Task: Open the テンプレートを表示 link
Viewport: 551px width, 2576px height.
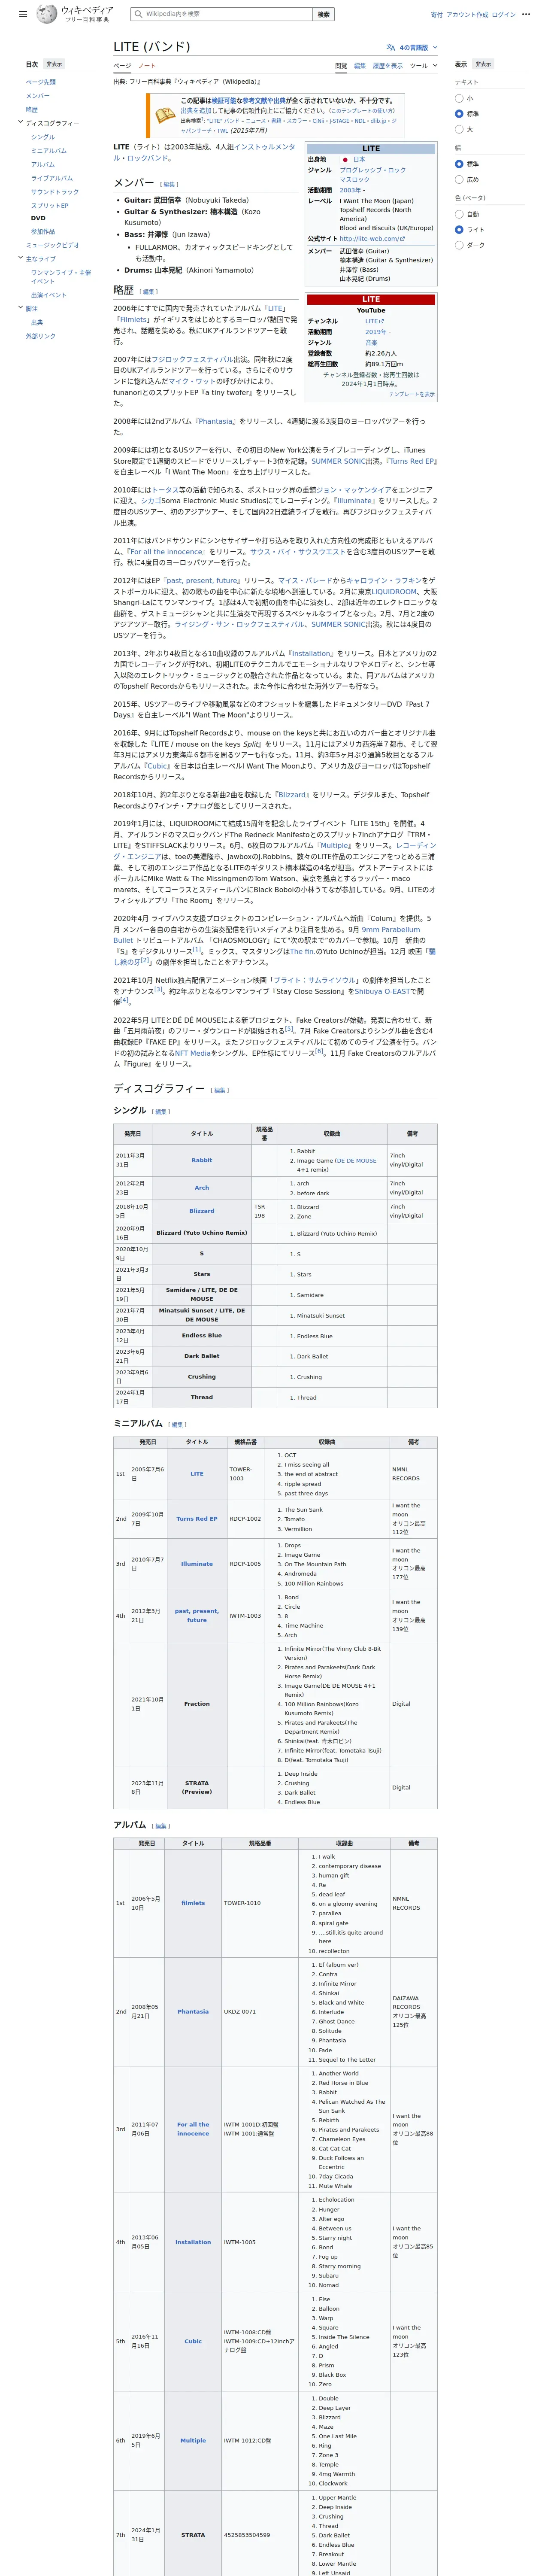Action: (x=411, y=394)
